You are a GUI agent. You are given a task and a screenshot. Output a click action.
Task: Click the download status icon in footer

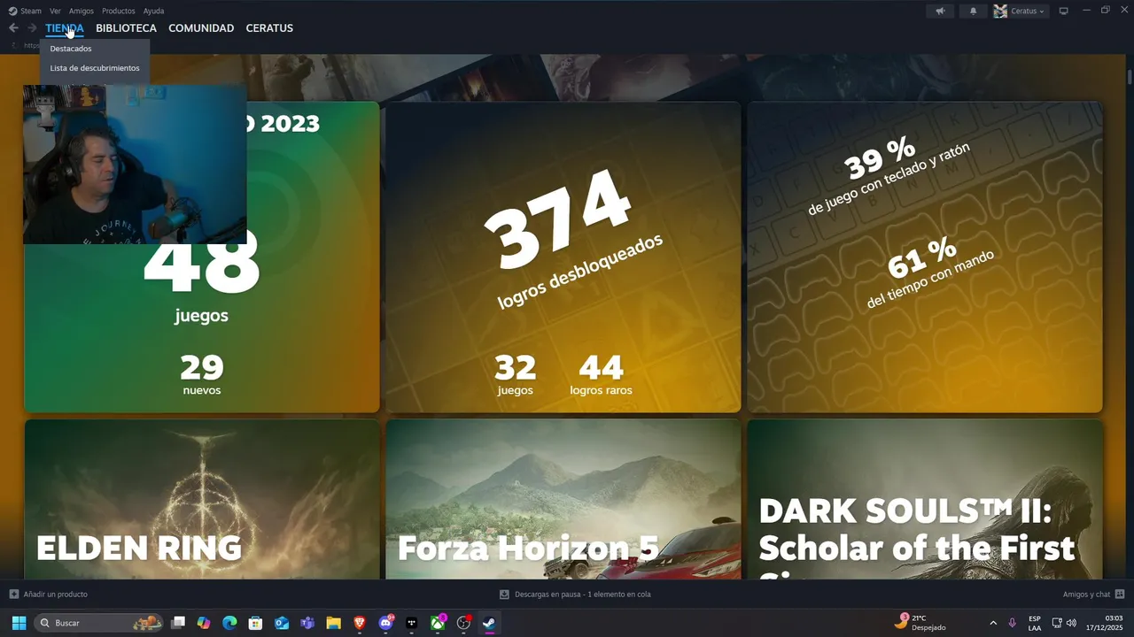504,595
